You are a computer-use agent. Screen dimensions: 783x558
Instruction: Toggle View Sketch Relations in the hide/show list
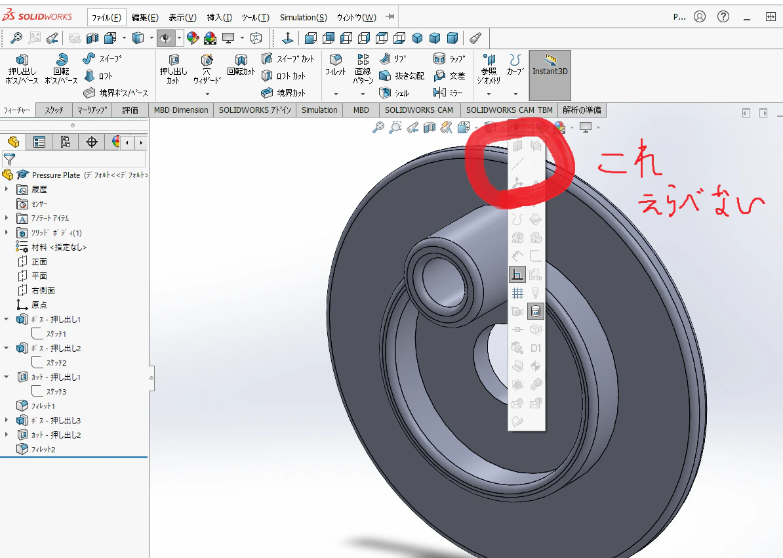pos(517,274)
